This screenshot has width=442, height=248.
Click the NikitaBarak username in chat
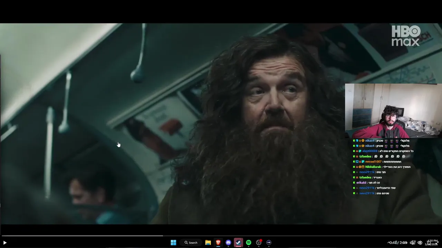[x=373, y=167]
